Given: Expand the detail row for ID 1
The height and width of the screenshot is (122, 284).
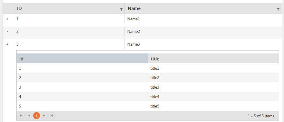Looking at the screenshot, I should (x=7, y=19).
